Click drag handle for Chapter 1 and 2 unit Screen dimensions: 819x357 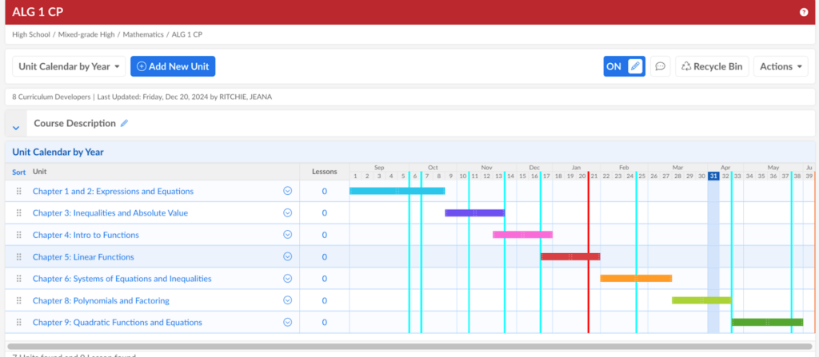19,192
